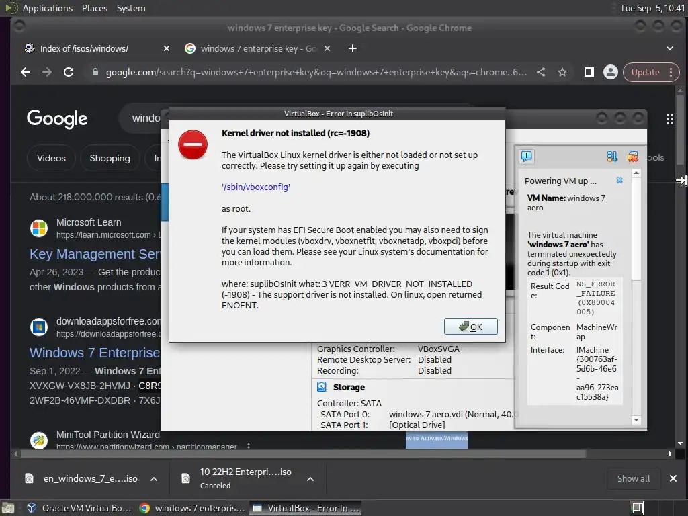Switch to Oracle VM VirtualBox in taskbar
The width and height of the screenshot is (688, 516).
(79, 508)
